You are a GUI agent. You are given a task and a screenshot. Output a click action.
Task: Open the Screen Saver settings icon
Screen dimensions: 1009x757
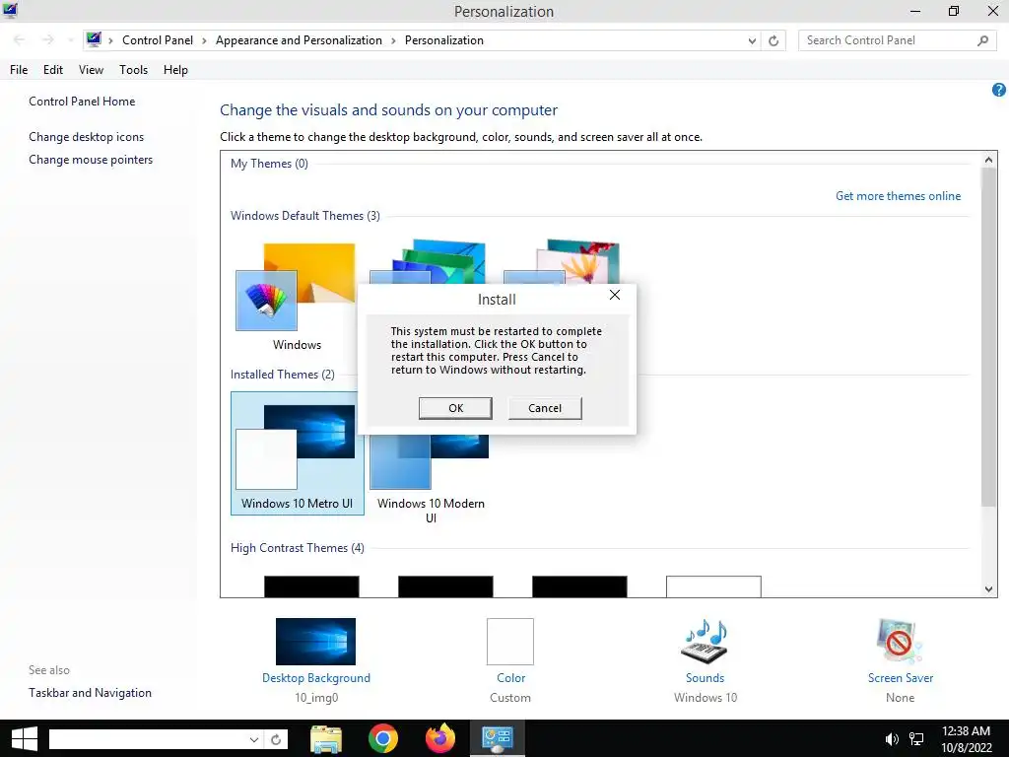coord(900,642)
